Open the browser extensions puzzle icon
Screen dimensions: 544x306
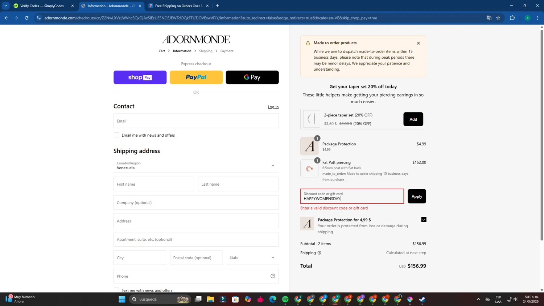click(512, 18)
